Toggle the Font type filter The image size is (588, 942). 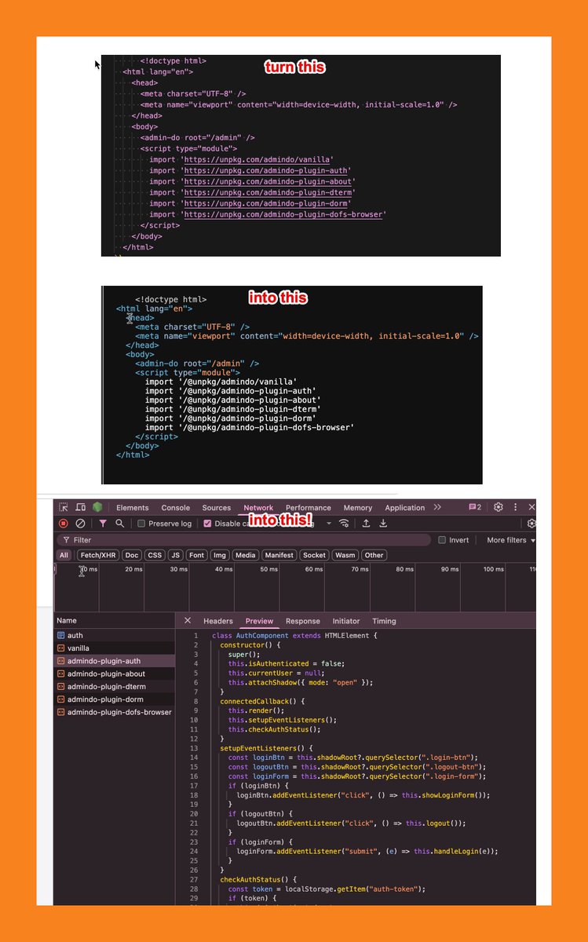[x=197, y=555]
